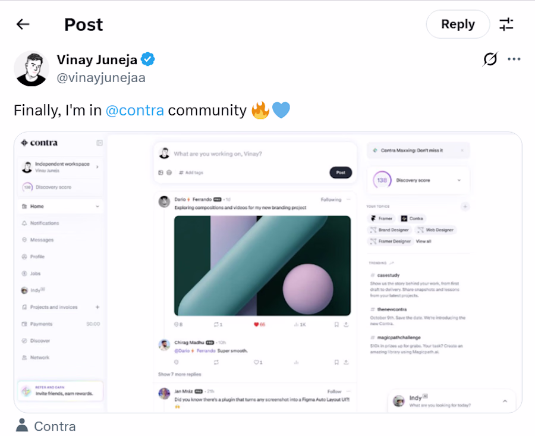Image resolution: width=535 pixels, height=436 pixels.
Task: Click the Reply button at top
Action: tap(457, 24)
